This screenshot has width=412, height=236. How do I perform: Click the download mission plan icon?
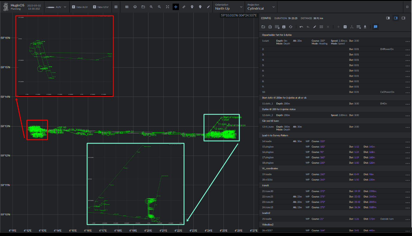pos(365,27)
